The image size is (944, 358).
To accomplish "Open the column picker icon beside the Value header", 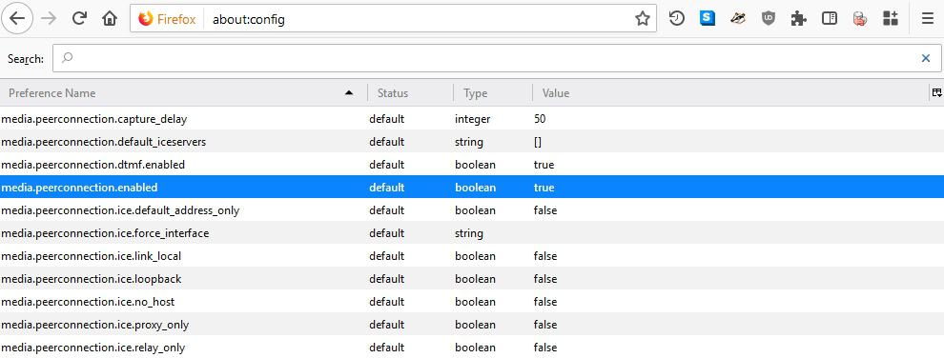I will [x=936, y=92].
